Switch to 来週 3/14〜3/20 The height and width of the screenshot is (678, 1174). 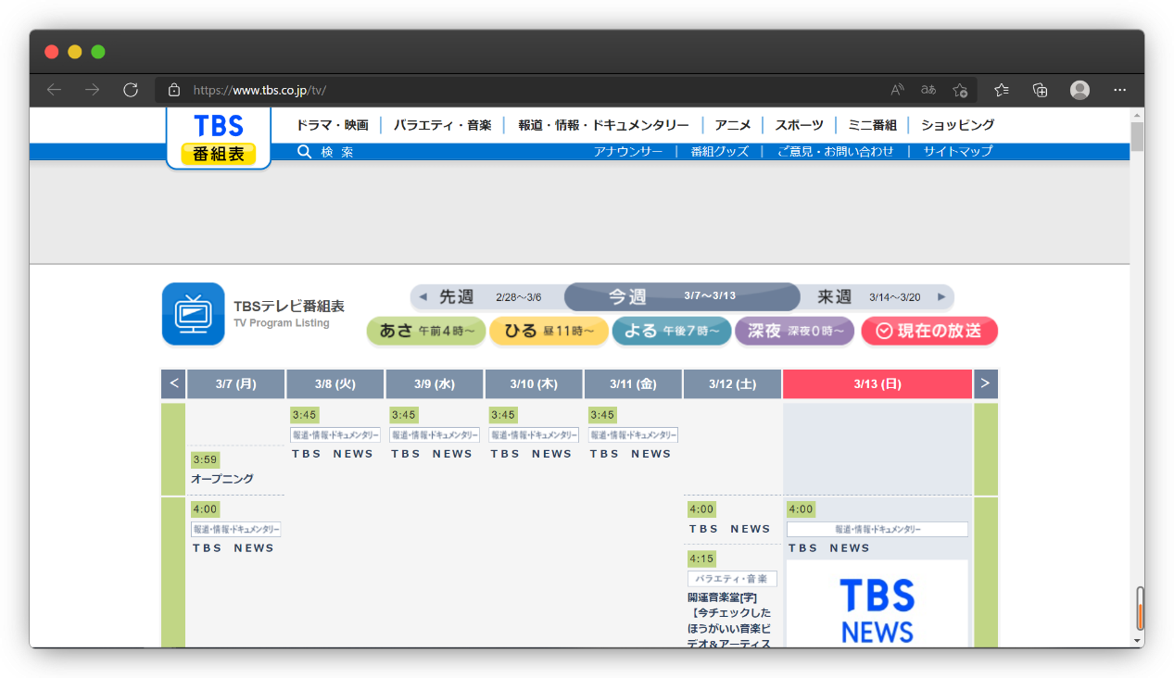[877, 297]
